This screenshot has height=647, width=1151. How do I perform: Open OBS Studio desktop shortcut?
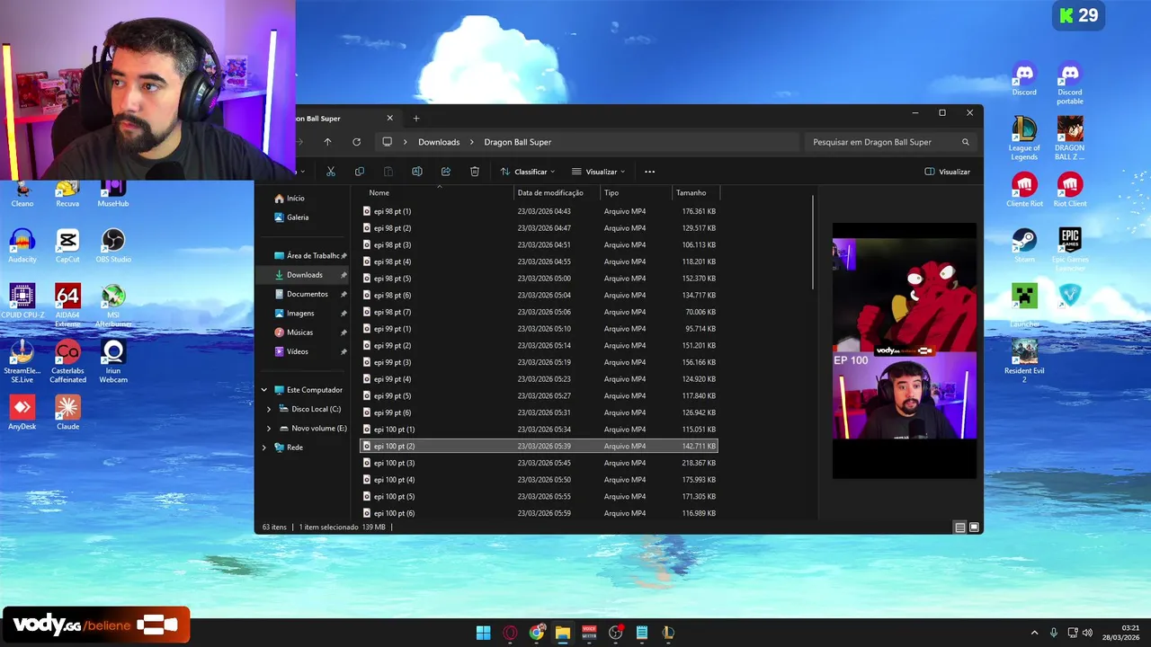[113, 245]
